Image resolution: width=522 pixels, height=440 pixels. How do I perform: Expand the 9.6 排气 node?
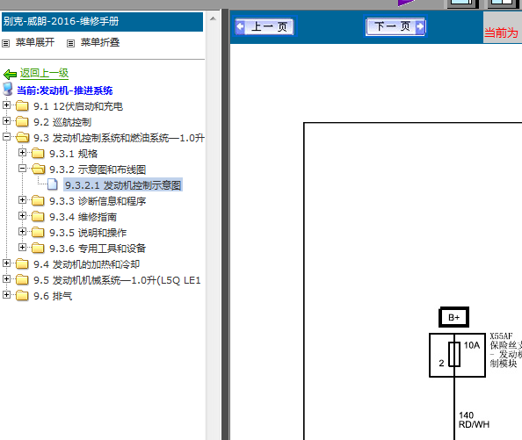pyautogui.click(x=6, y=295)
